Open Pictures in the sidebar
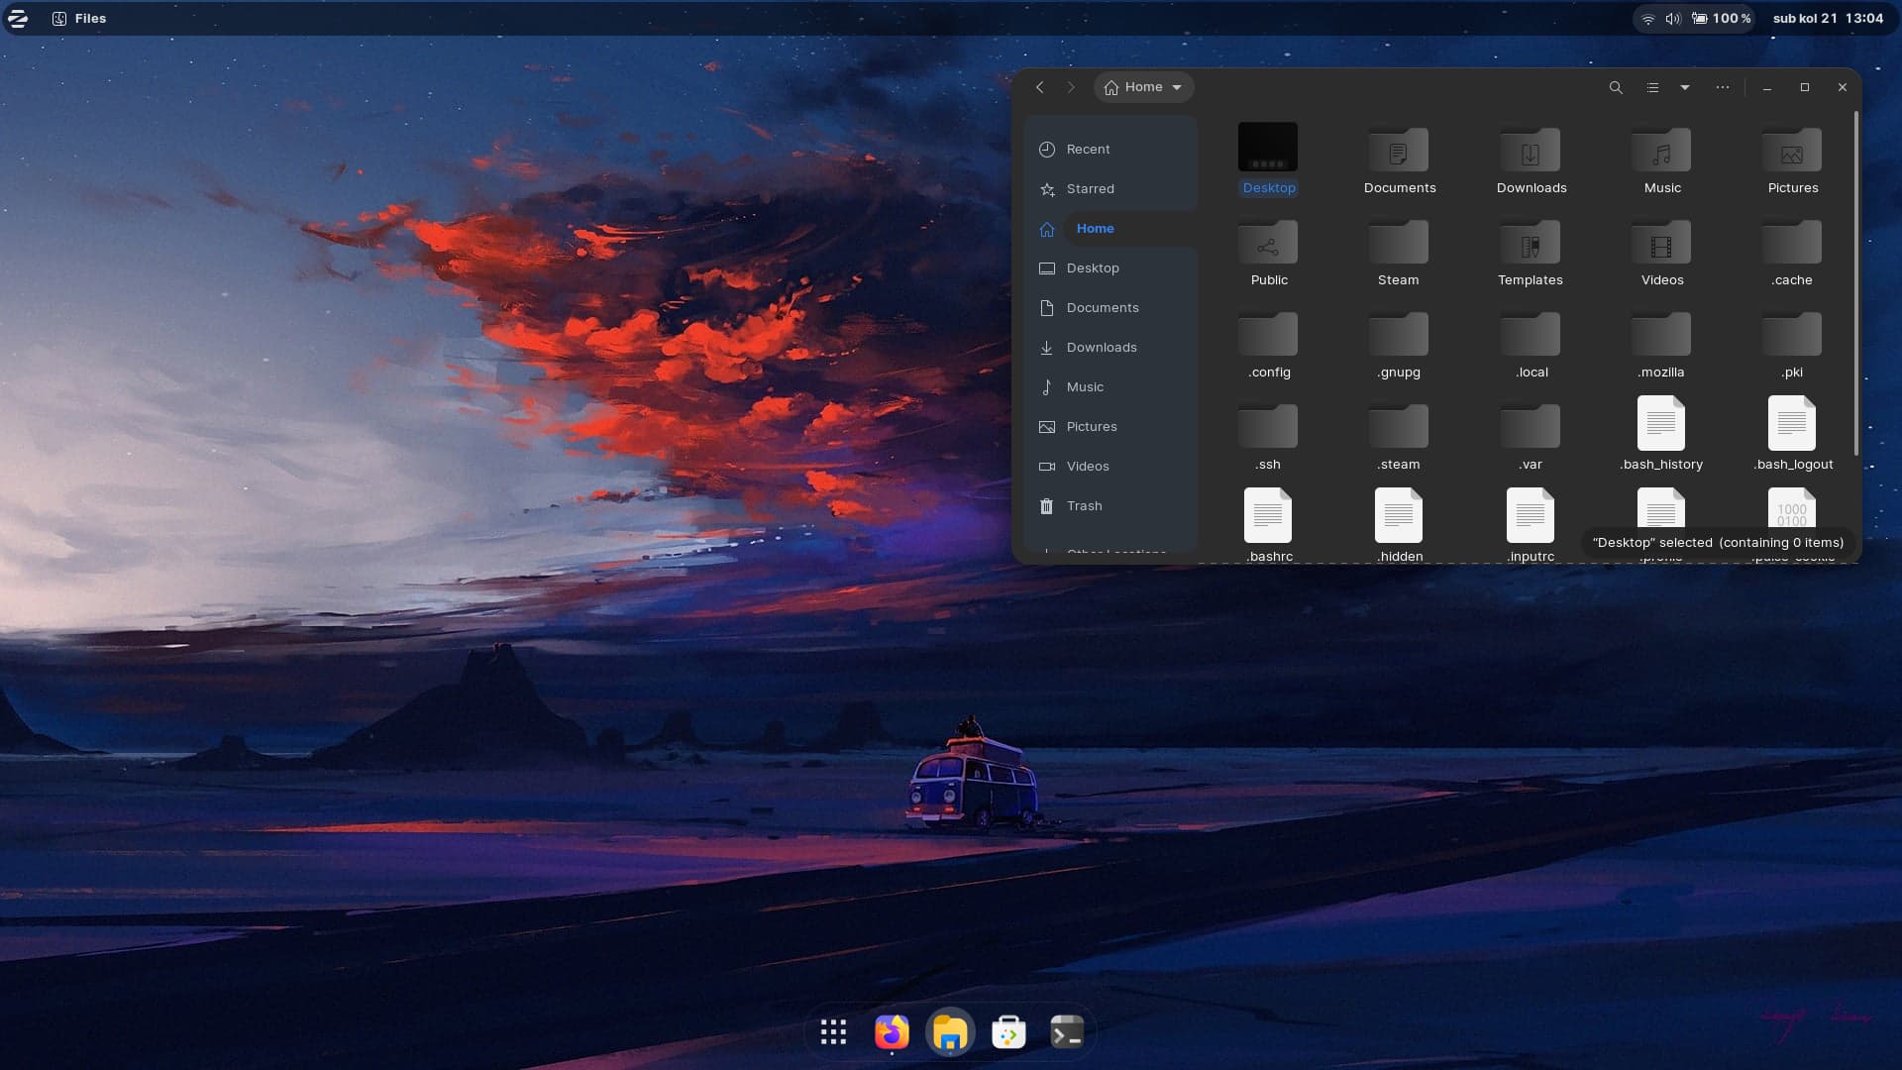 point(1110,426)
